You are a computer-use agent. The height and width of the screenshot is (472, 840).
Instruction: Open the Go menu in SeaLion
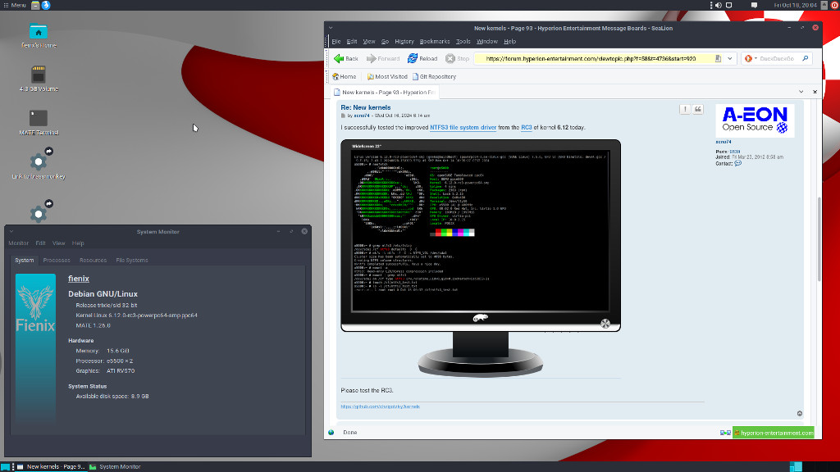(385, 41)
